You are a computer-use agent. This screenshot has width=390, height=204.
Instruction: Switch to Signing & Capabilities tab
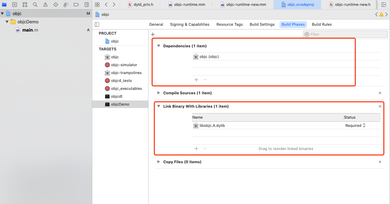pyautogui.click(x=190, y=24)
